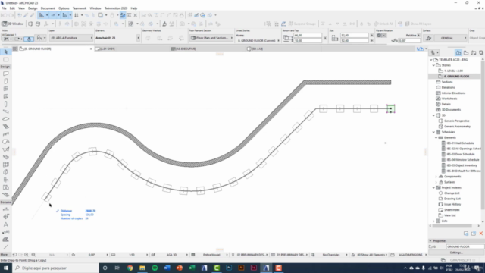Open the scale 1:50 dropdown in status bar
This screenshot has width=485, height=273.
point(132,255)
